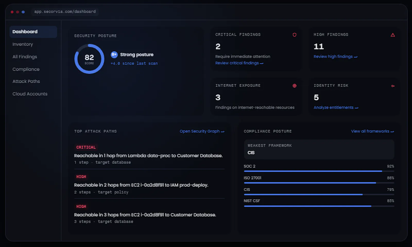Click the 82 security score ring
This screenshot has height=247, width=412.
point(89,59)
